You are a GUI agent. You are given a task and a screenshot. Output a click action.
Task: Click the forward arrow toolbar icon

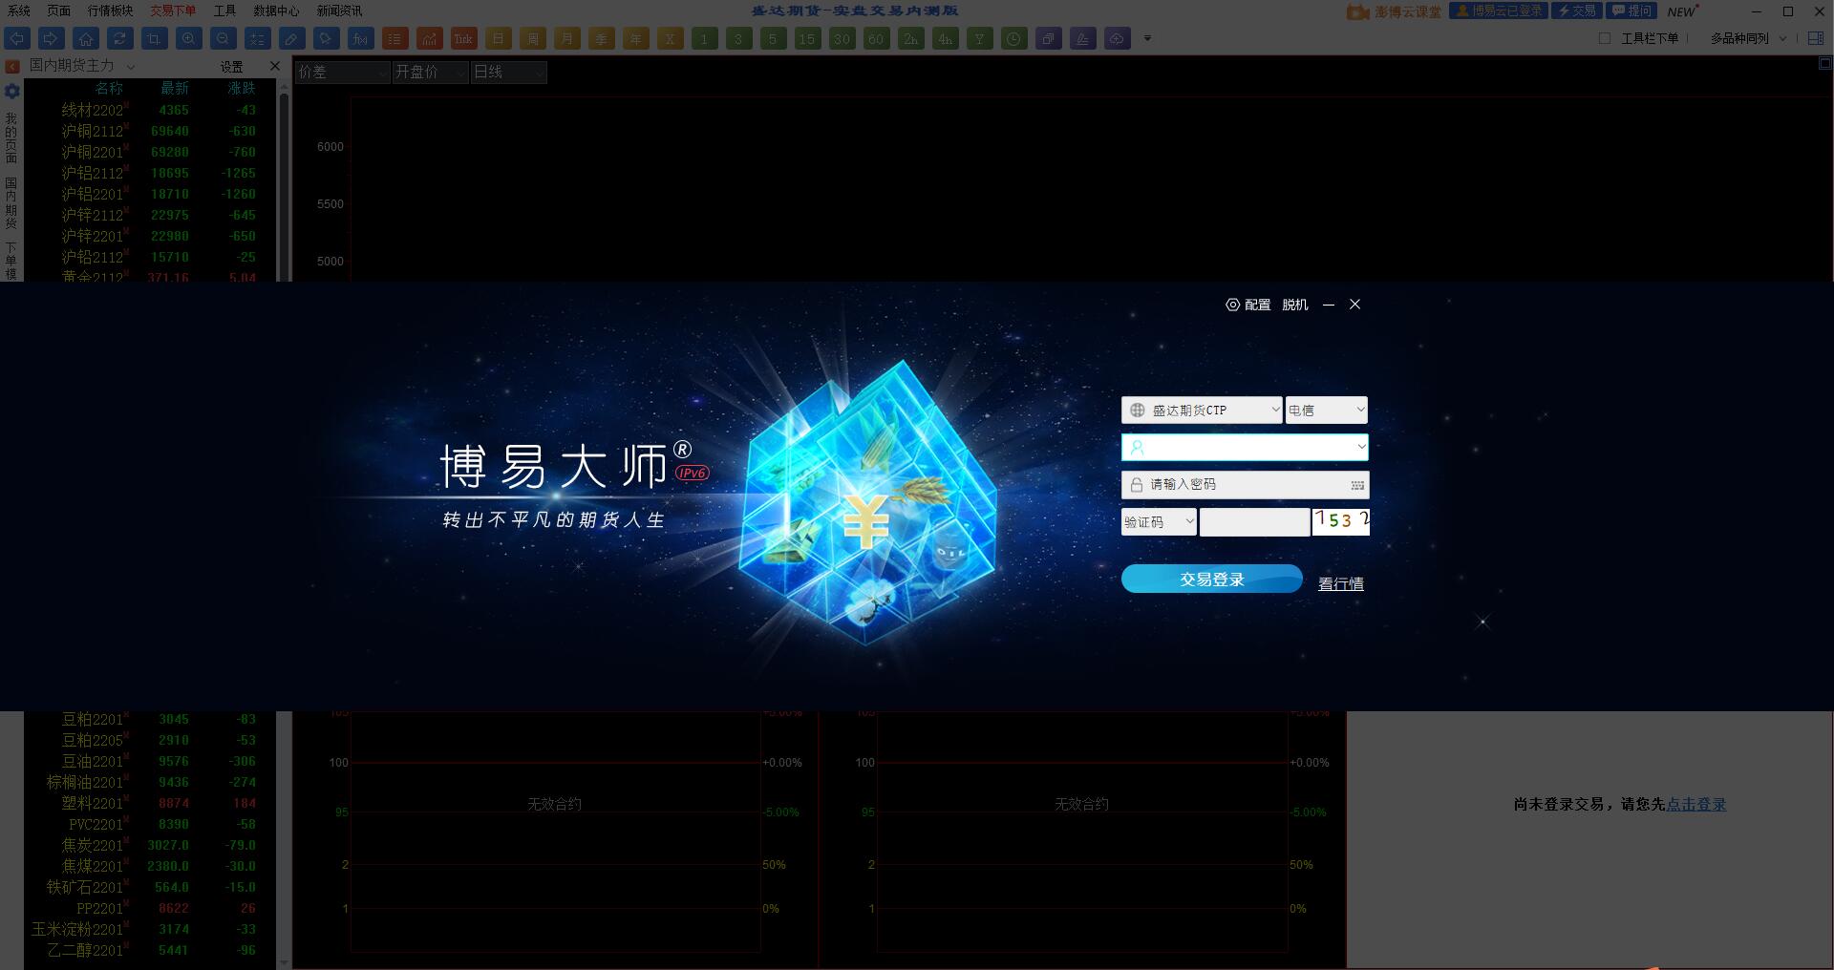(52, 38)
